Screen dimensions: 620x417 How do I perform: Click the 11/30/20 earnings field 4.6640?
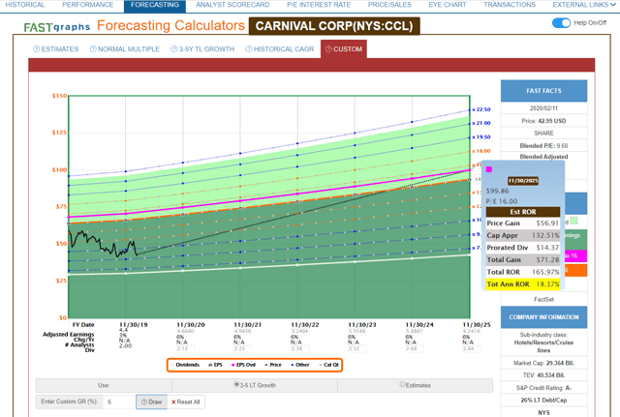click(186, 331)
